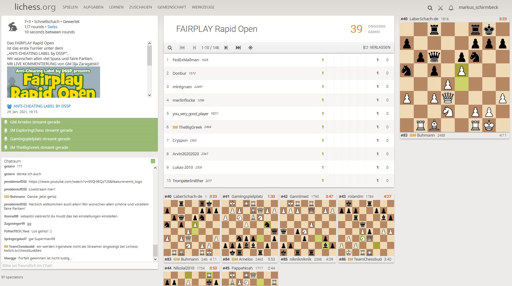Image resolution: width=512 pixels, height=286 pixels.
Task: Open the Fairplay Rapid Open banner image
Action: click(x=54, y=82)
